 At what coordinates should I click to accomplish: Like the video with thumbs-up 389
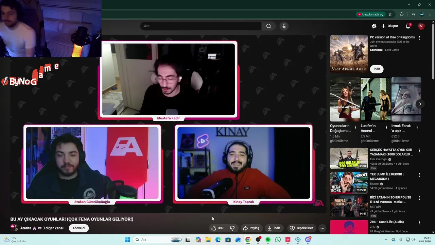point(217,228)
